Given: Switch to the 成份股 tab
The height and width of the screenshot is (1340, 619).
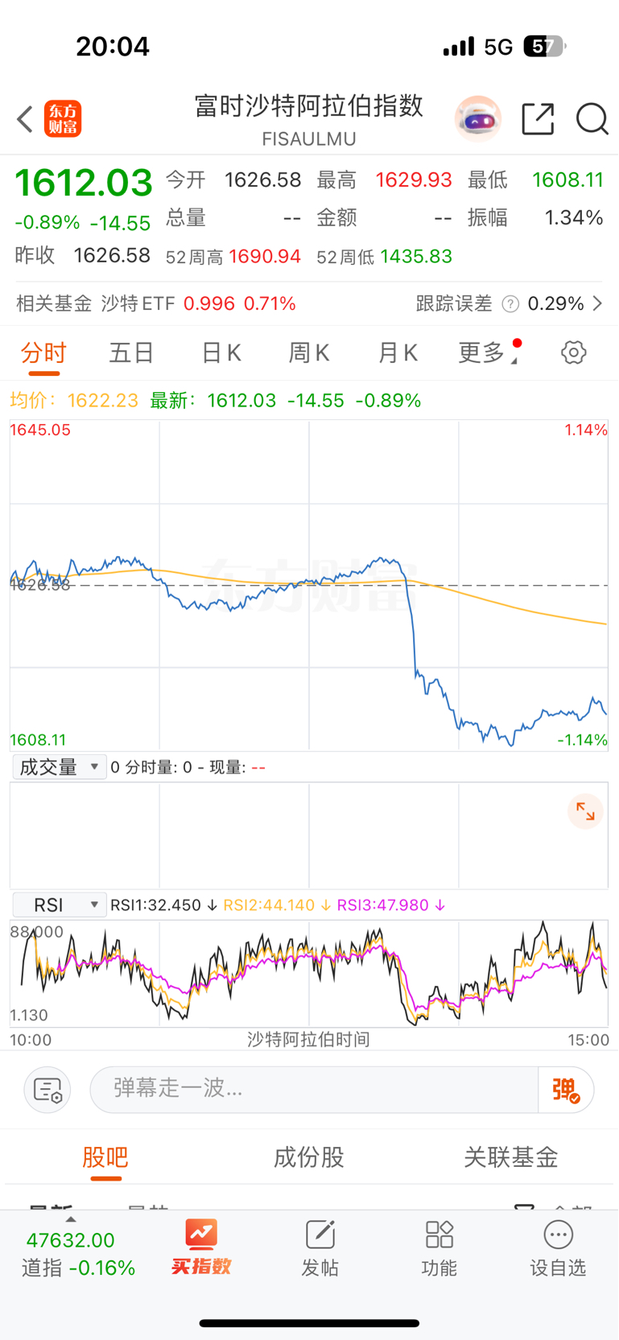Looking at the screenshot, I should [309, 1157].
